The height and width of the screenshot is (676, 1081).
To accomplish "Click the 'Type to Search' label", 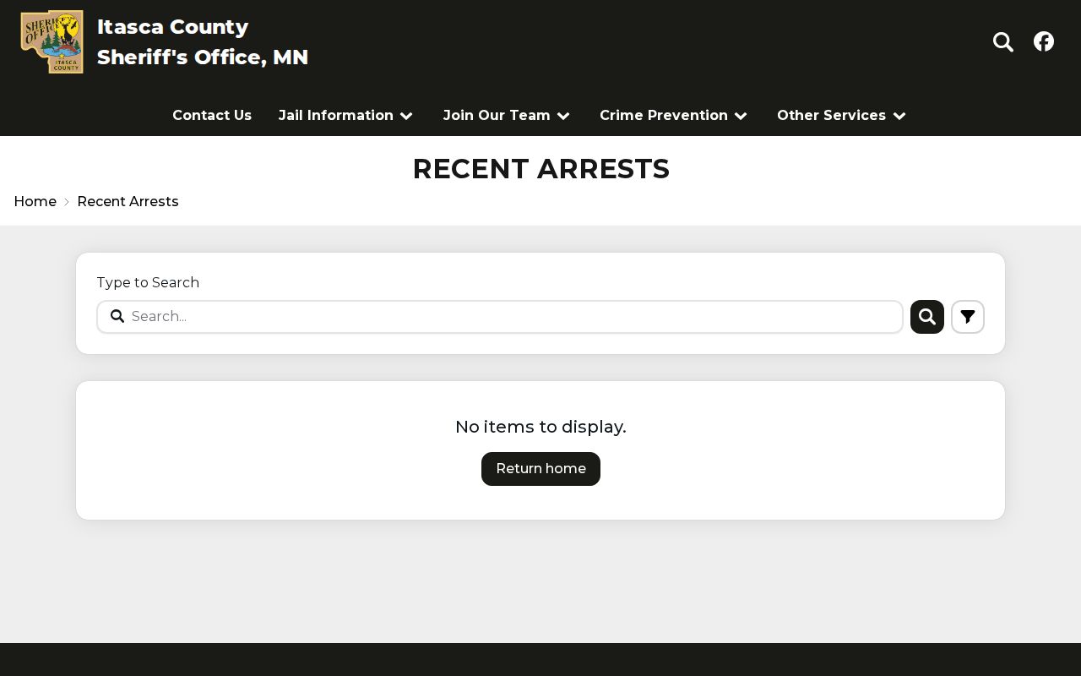I will (x=148, y=282).
